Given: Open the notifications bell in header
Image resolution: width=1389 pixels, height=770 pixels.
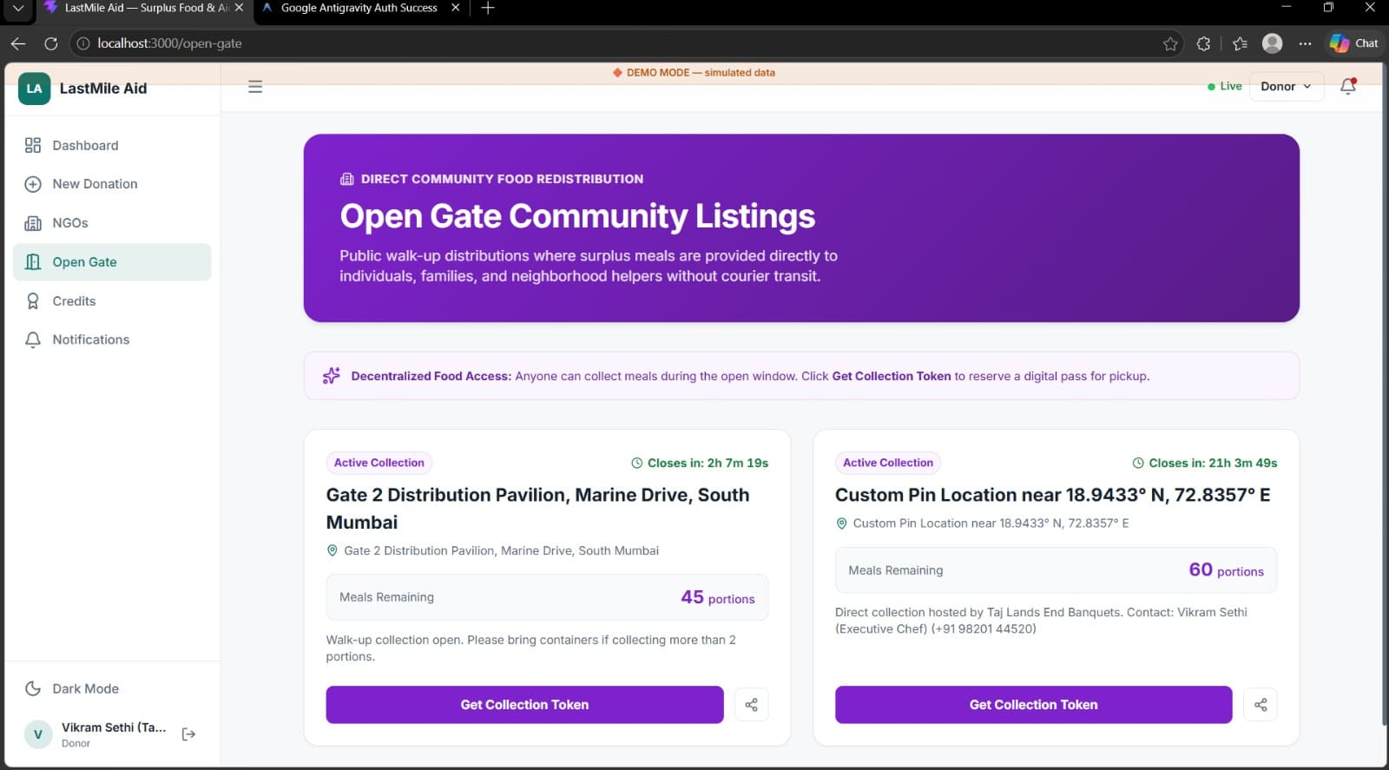Looking at the screenshot, I should (1348, 86).
